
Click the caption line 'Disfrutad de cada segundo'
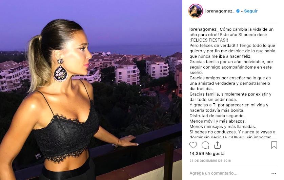(x=217, y=116)
